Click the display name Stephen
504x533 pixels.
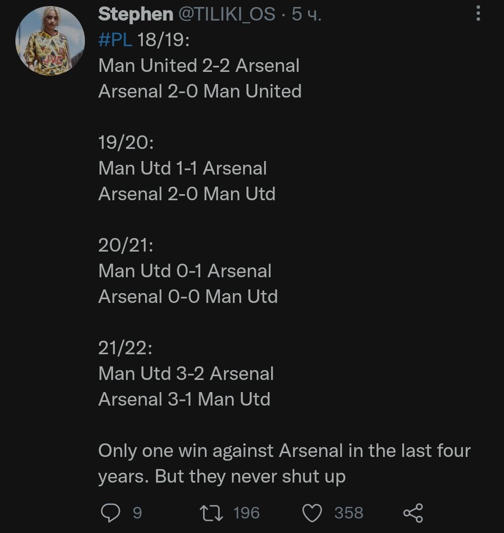click(x=135, y=14)
